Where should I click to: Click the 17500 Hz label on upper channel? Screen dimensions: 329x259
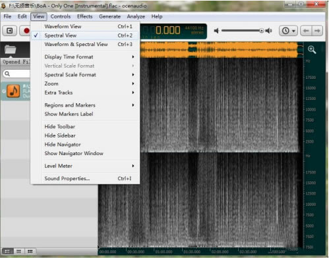[x=311, y=78]
